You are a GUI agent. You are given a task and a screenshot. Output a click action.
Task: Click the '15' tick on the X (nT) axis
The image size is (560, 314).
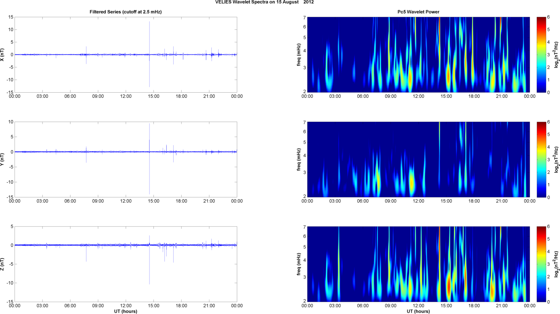pos(11,17)
